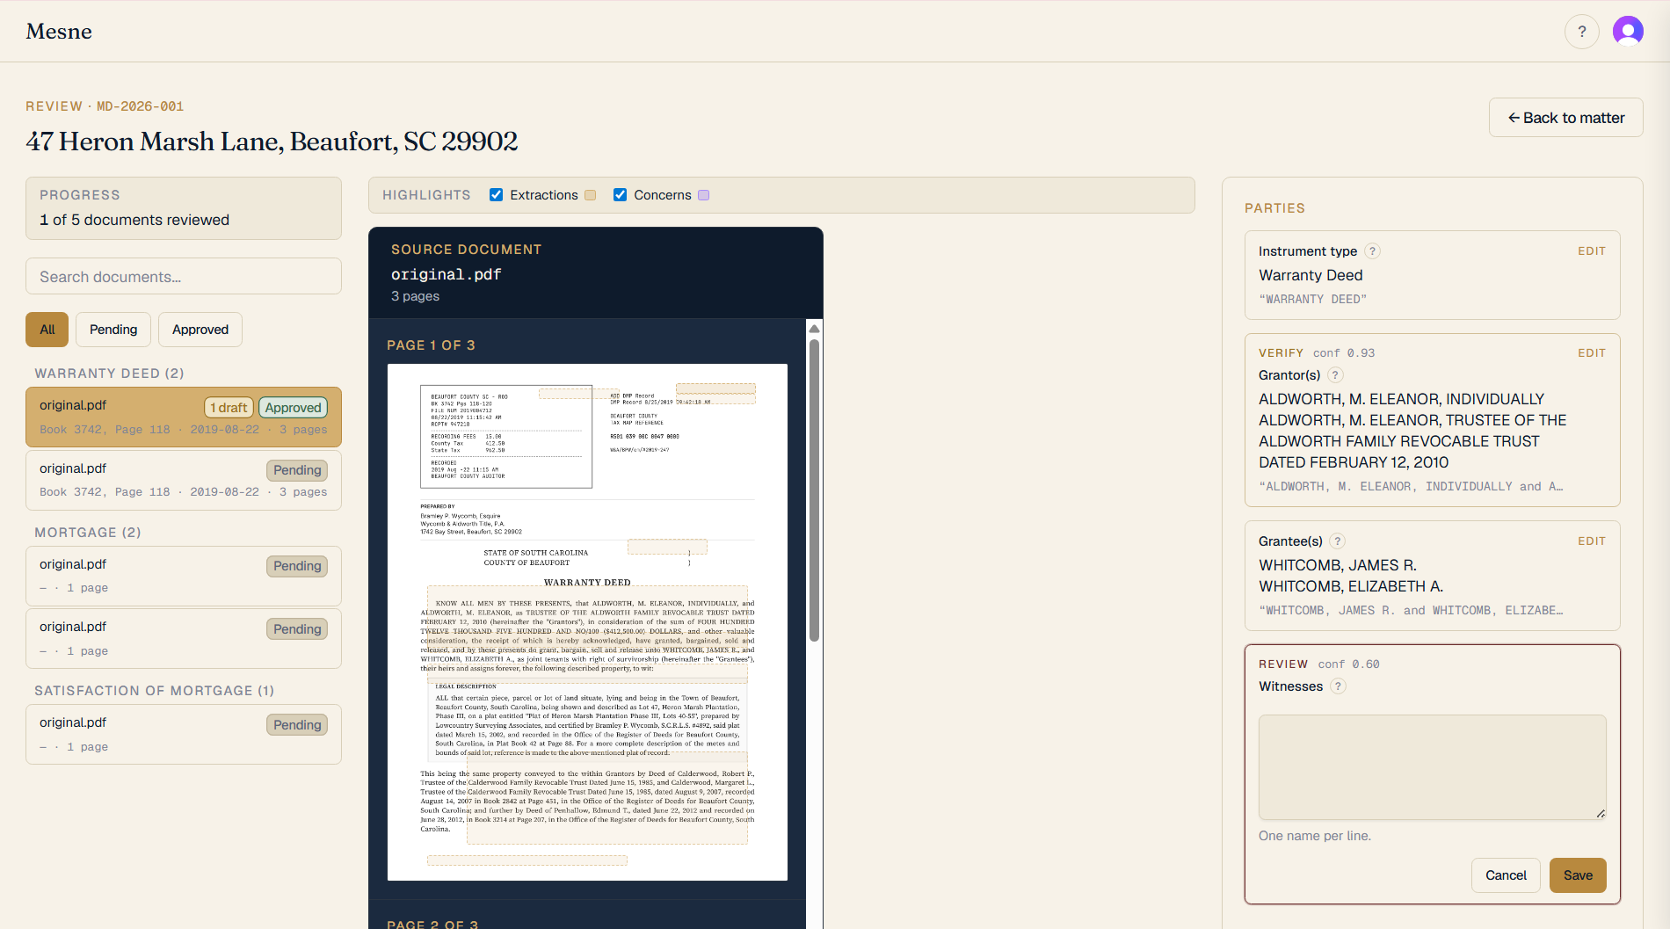
Task: Click the WARRANTY DEED (2) group heading
Action: tap(109, 374)
